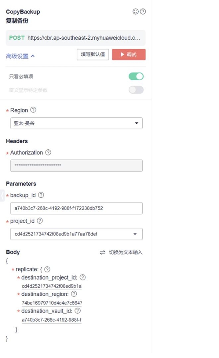Click the help icon next to Authorization
This screenshot has width=219, height=358.
[x=48, y=153]
